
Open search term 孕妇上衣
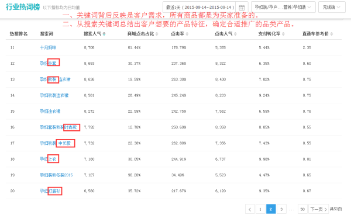point(48,159)
